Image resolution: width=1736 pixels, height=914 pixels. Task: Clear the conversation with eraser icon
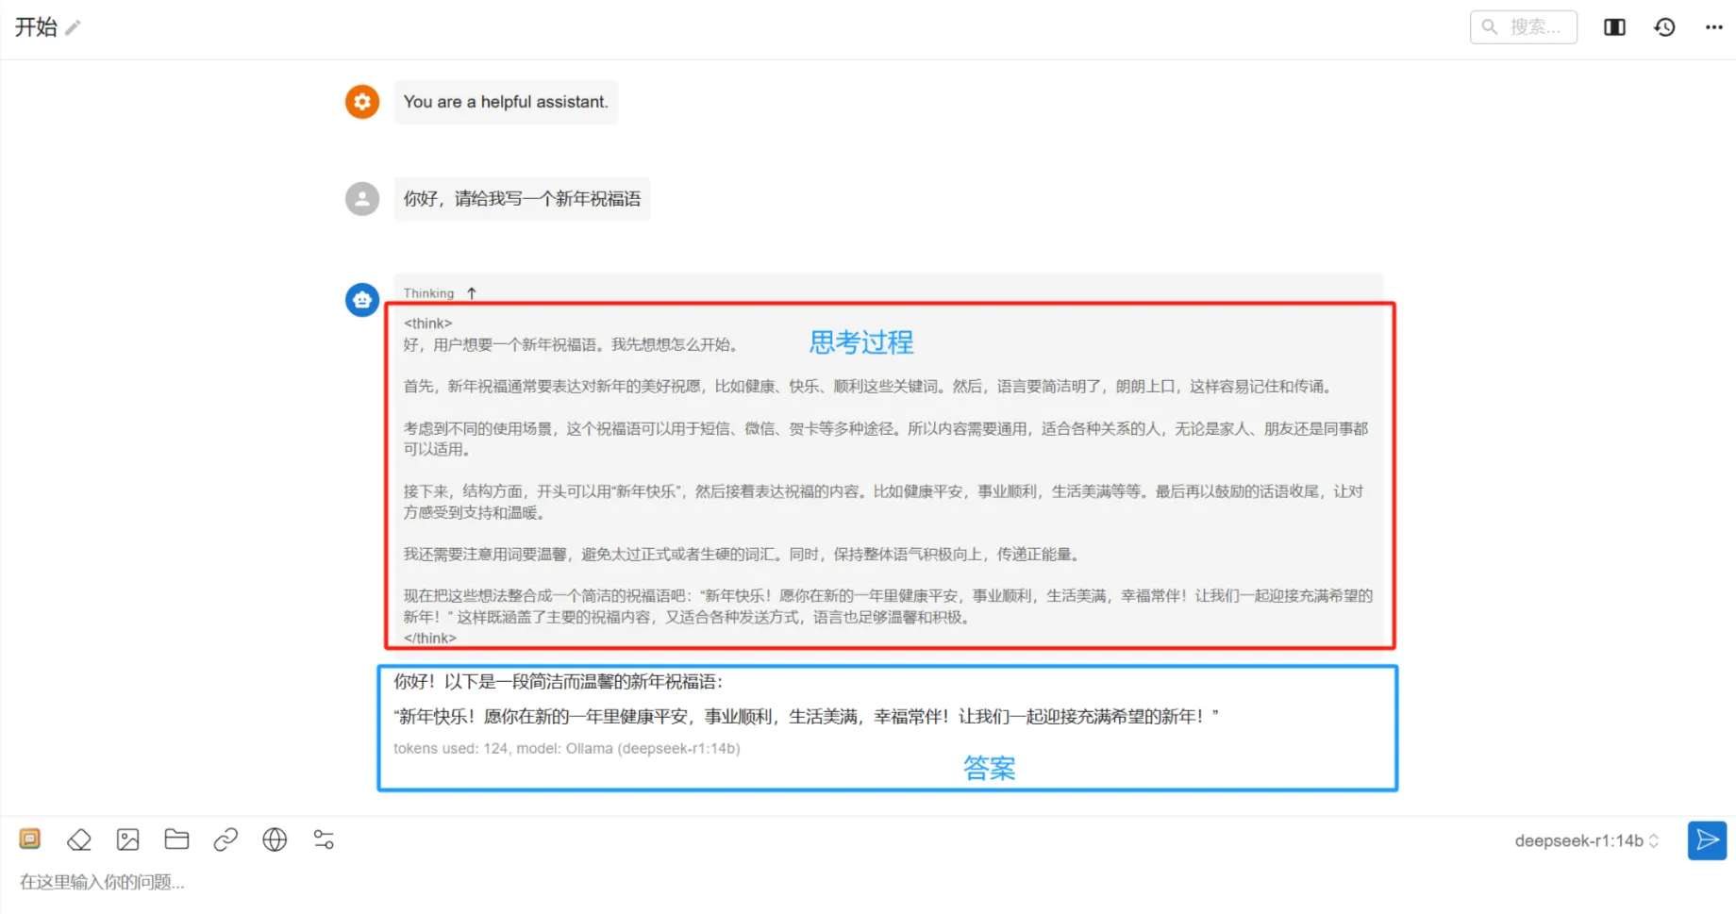79,839
